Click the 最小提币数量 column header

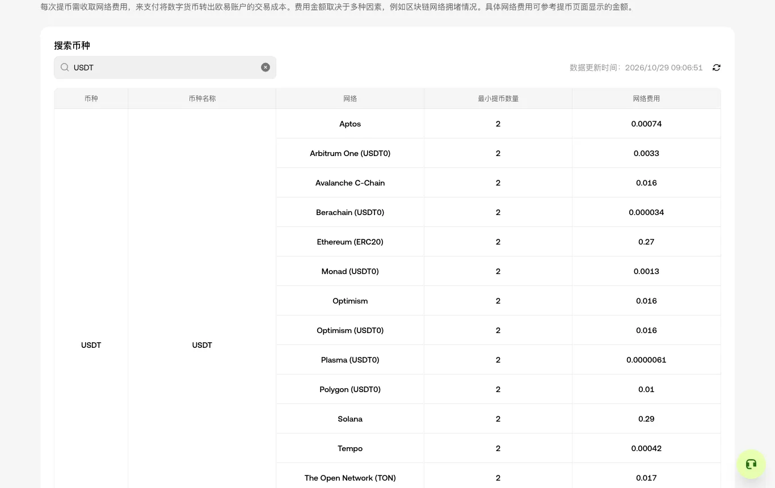pyautogui.click(x=498, y=98)
